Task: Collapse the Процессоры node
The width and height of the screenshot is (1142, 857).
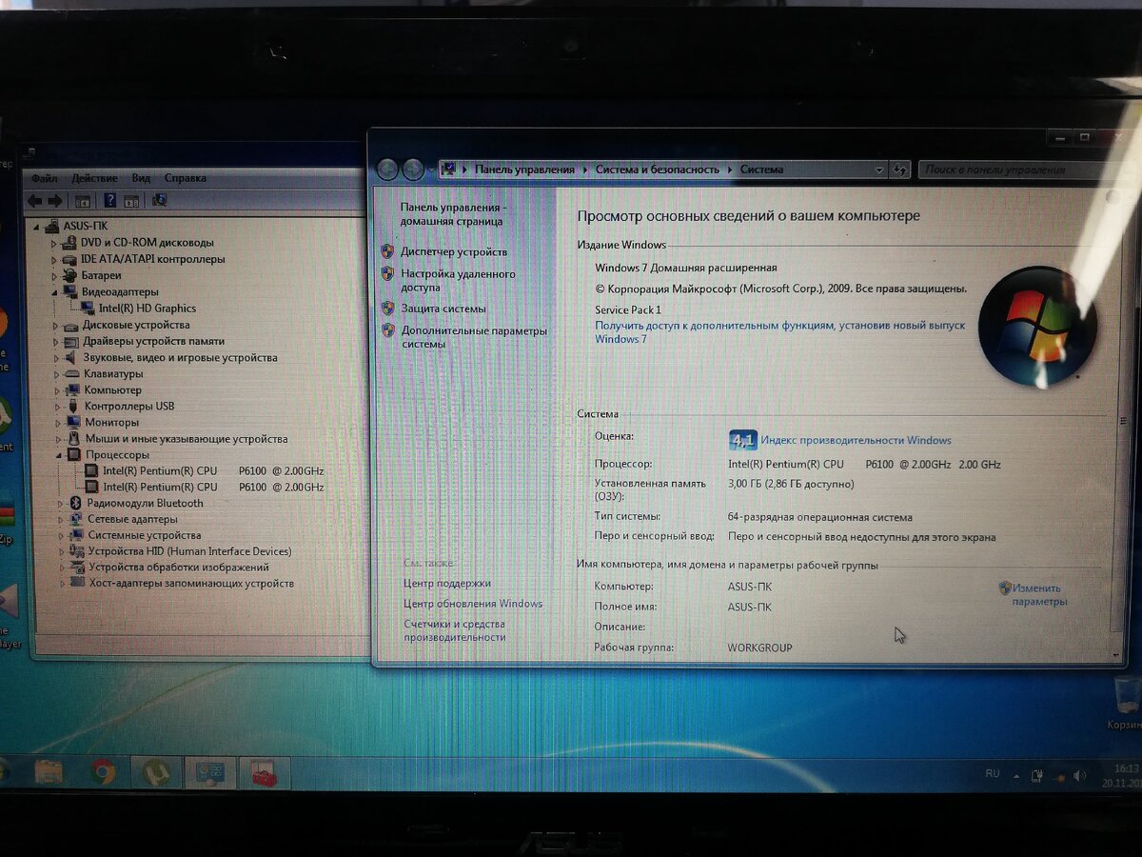Action: click(x=60, y=455)
